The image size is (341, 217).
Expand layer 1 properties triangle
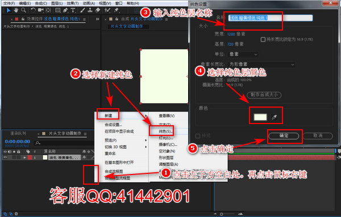coord(25,158)
